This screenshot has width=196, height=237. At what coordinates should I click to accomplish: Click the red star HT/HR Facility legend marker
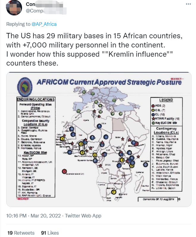tap(153, 119)
